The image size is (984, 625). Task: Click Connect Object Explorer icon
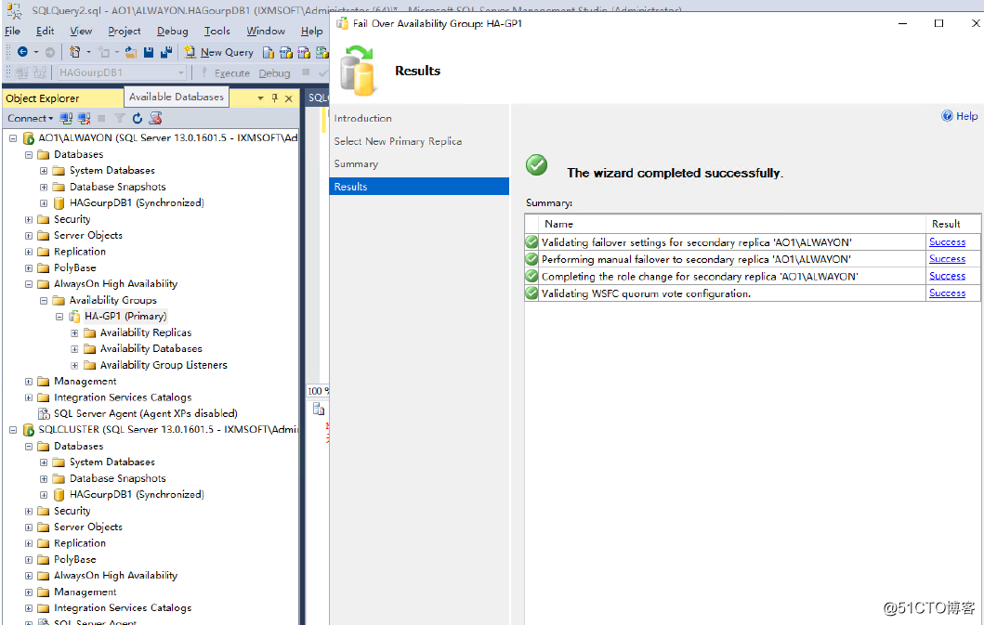(66, 118)
